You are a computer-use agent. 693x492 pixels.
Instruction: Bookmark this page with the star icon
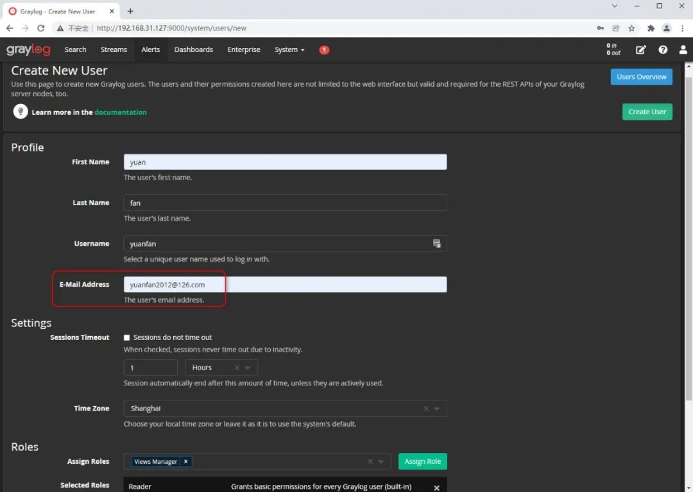pos(631,28)
